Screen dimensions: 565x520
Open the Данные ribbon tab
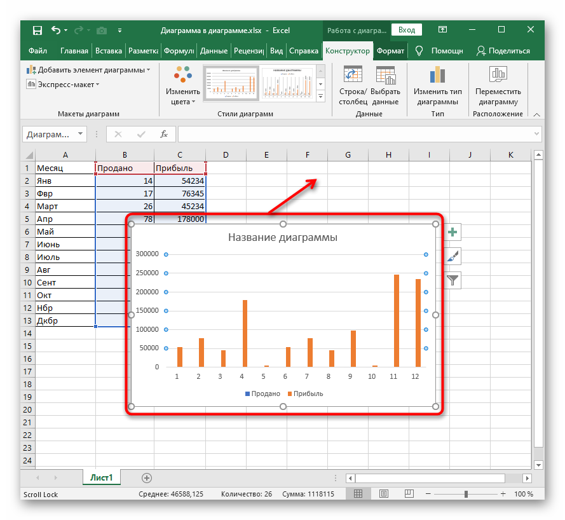[214, 51]
